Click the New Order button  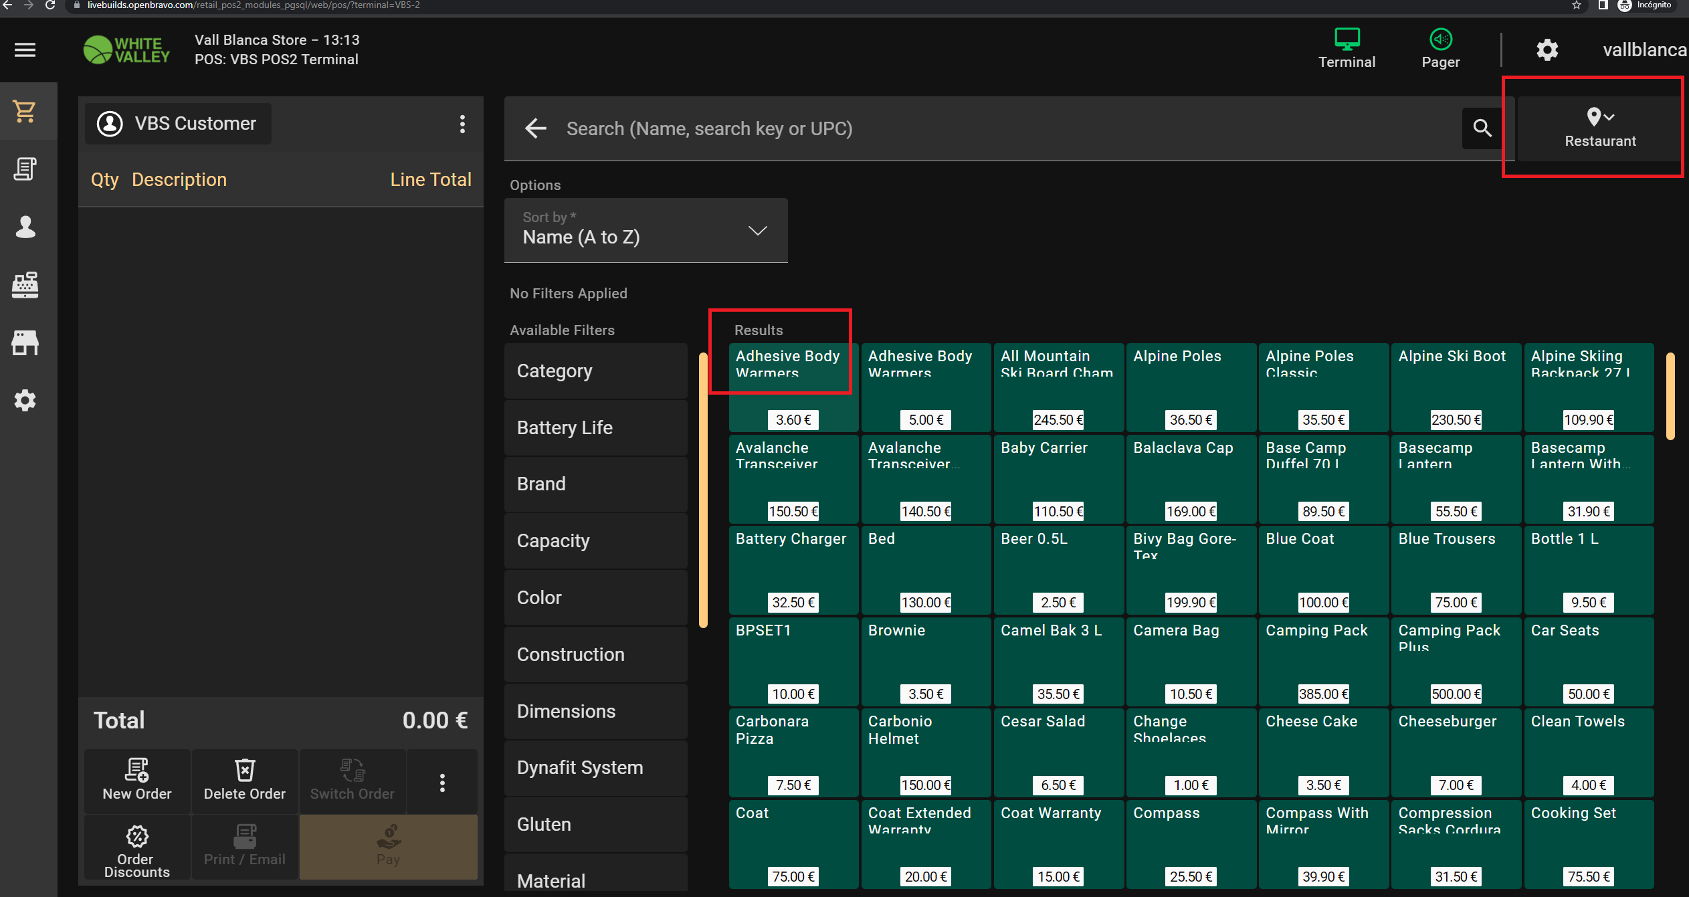137,781
